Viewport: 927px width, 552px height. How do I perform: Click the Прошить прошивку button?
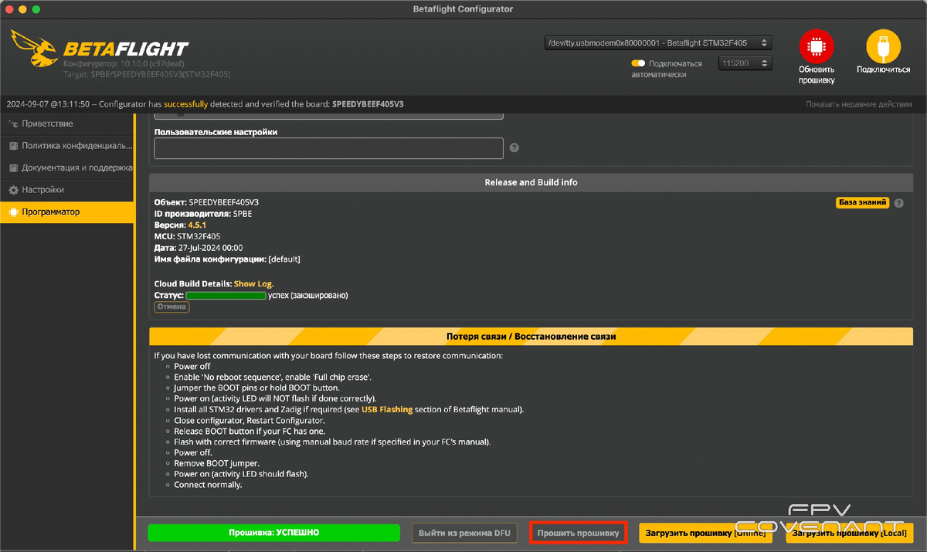click(578, 533)
